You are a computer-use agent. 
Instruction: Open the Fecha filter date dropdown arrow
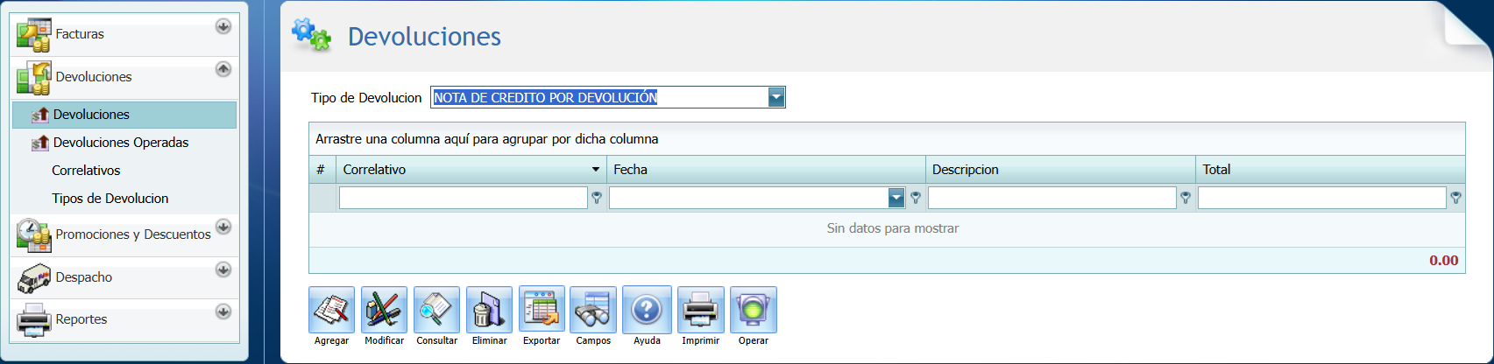[896, 199]
